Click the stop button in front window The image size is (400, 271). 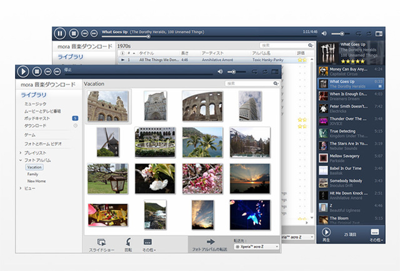(37, 72)
